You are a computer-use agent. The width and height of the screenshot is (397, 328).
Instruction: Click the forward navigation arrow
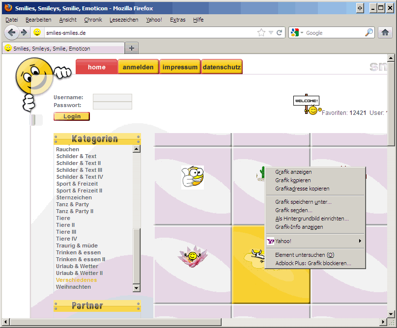click(x=24, y=32)
